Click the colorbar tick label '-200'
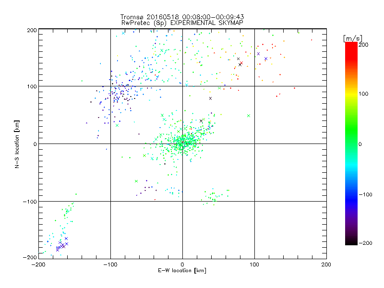This screenshot has height=288, width=384. pyautogui.click(x=365, y=243)
